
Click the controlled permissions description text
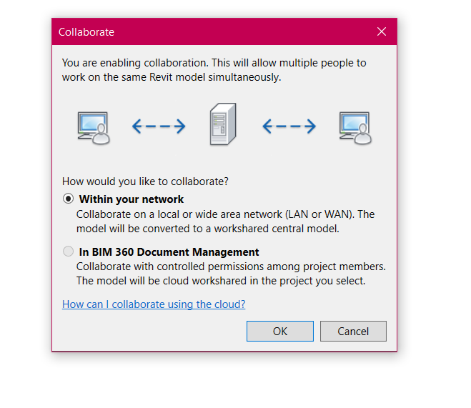pyautogui.click(x=231, y=267)
